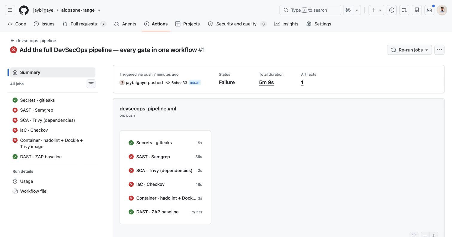
Task: Open IaC · Checkov job in sidebar
Action: click(53, 130)
